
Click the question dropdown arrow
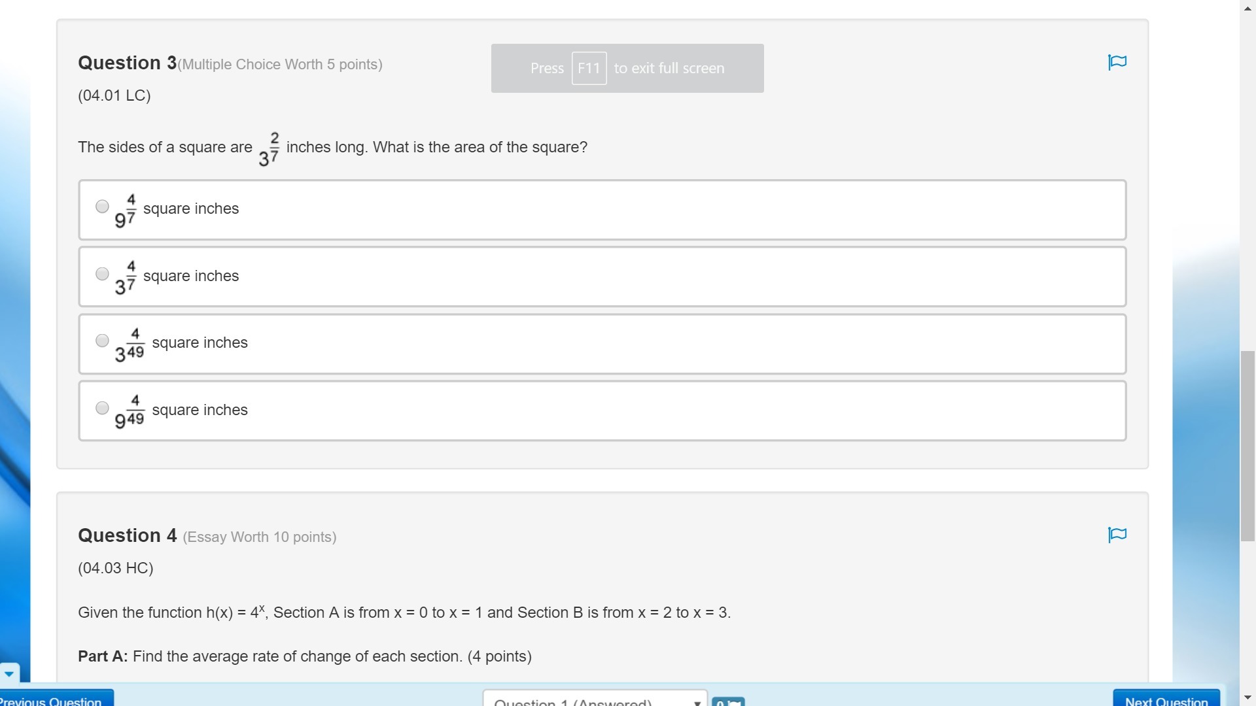697,702
